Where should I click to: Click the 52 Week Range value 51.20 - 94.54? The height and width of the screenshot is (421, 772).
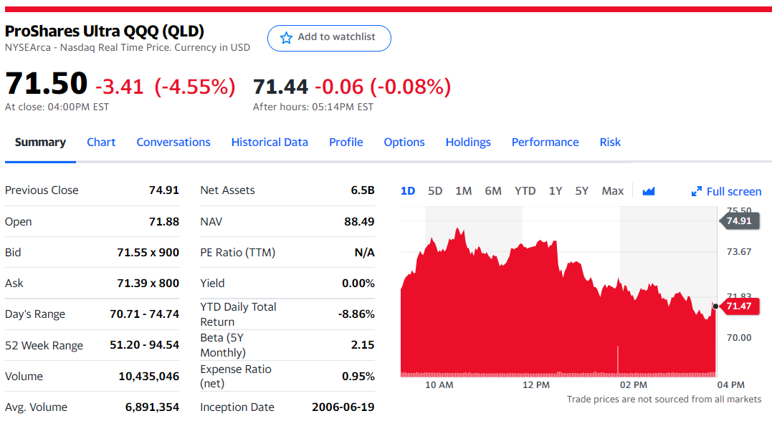pyautogui.click(x=144, y=345)
